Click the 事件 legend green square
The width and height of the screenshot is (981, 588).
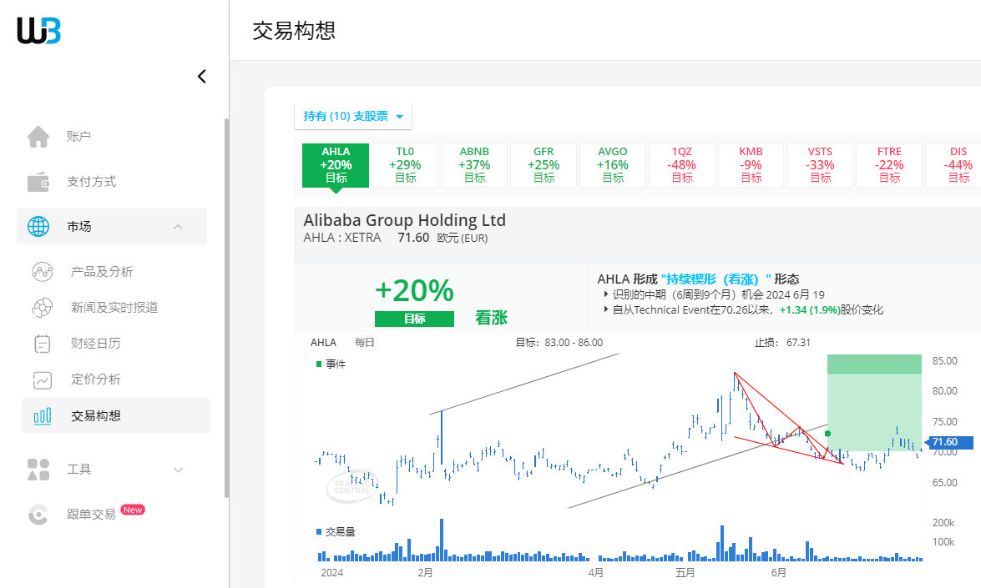point(319,364)
